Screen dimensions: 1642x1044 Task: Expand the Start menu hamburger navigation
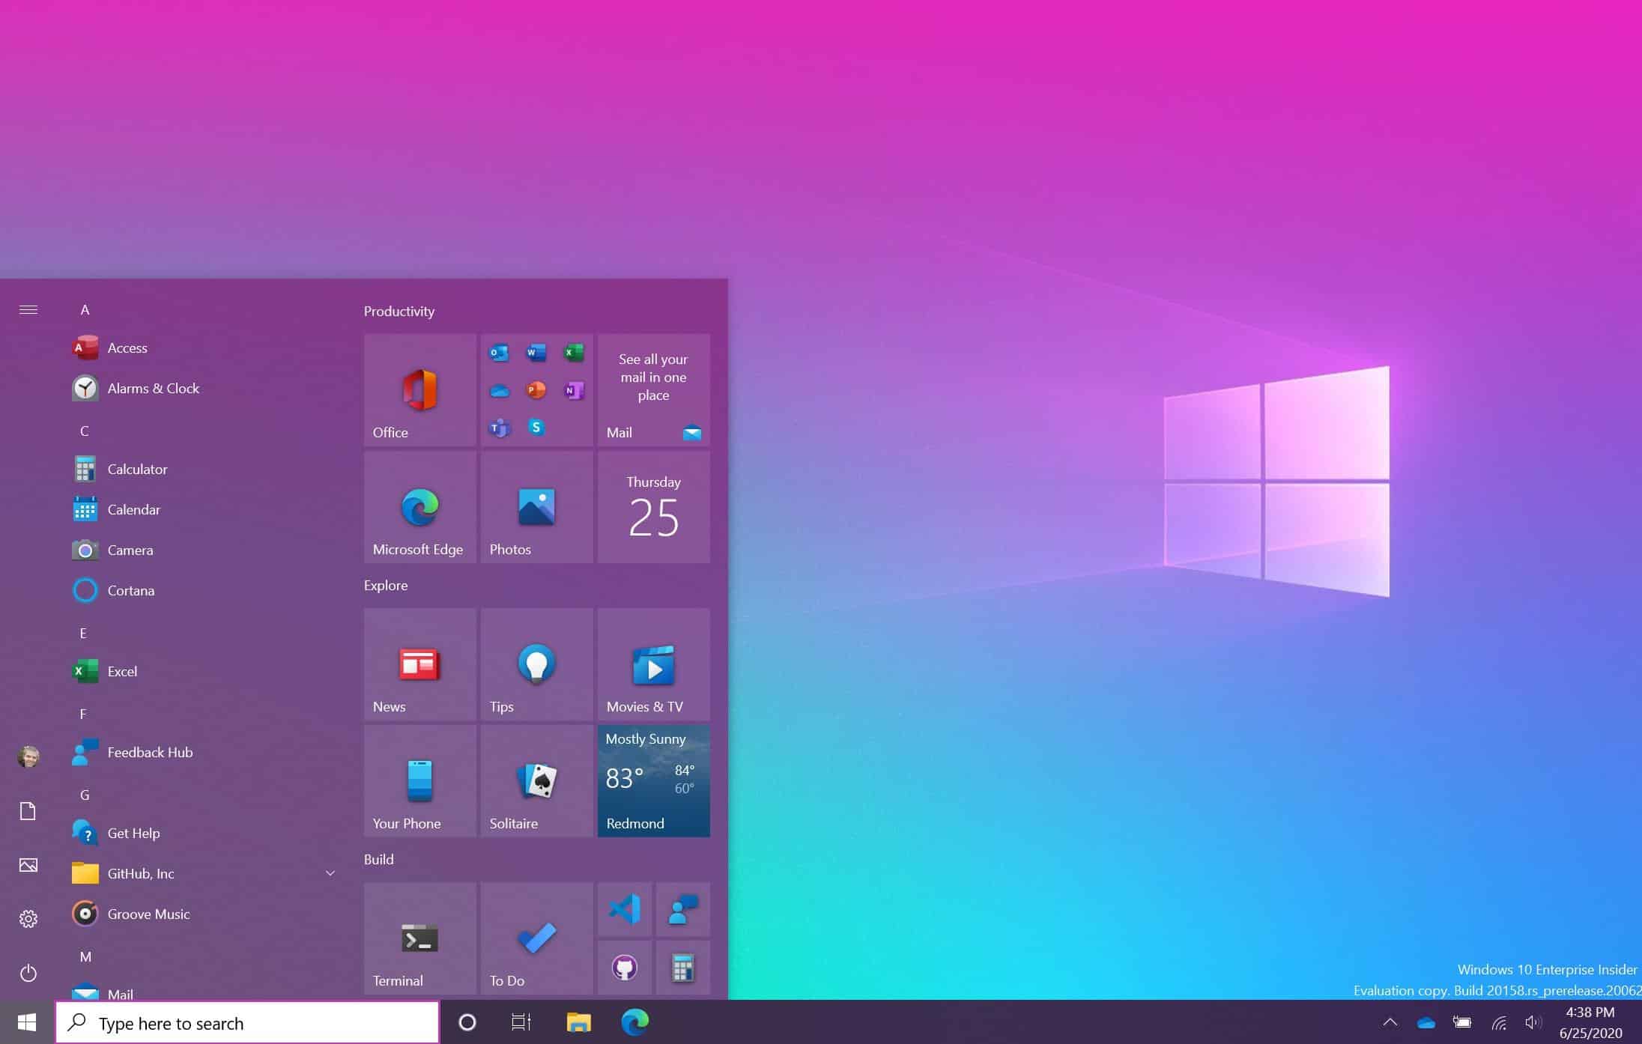click(28, 309)
